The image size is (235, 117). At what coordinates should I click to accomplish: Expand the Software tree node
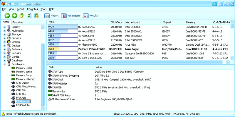tap(4, 49)
